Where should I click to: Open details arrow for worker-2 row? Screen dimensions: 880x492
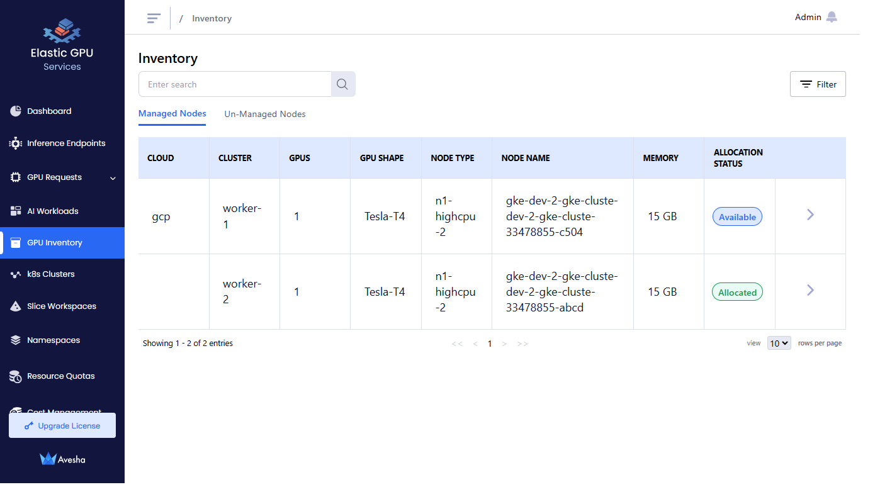811,290
